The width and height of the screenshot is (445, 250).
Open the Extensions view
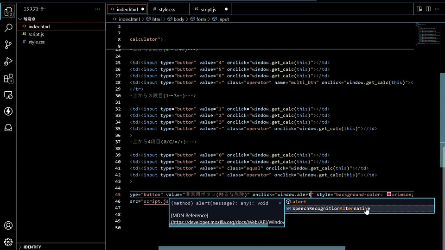[8, 78]
